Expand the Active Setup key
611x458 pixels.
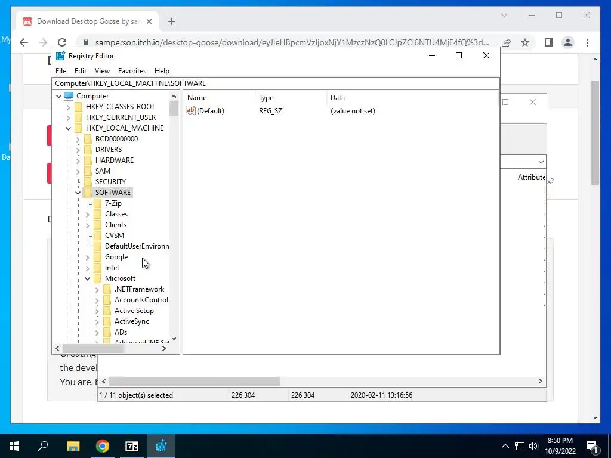pyautogui.click(x=97, y=311)
